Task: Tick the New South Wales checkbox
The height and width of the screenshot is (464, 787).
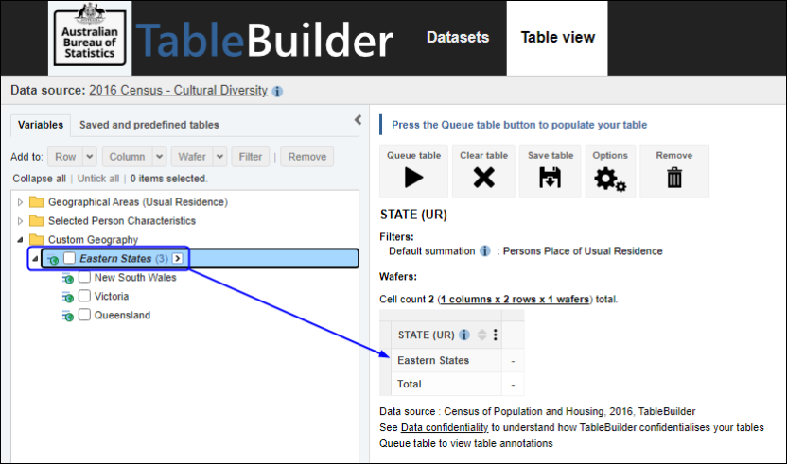Action: pyautogui.click(x=84, y=277)
